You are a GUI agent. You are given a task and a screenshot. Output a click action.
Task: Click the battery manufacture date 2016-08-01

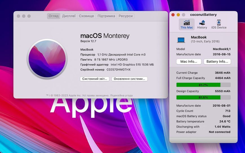click(x=221, y=106)
